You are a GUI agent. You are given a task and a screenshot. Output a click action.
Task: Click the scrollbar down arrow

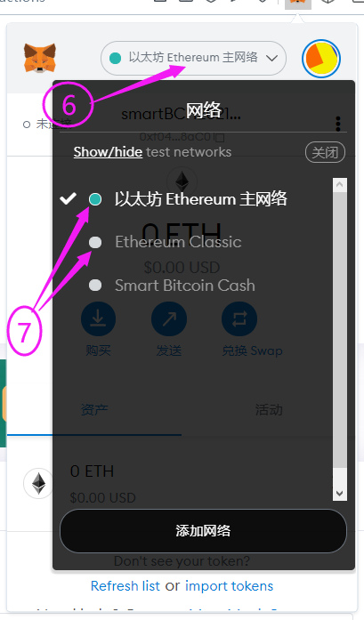pos(340,493)
